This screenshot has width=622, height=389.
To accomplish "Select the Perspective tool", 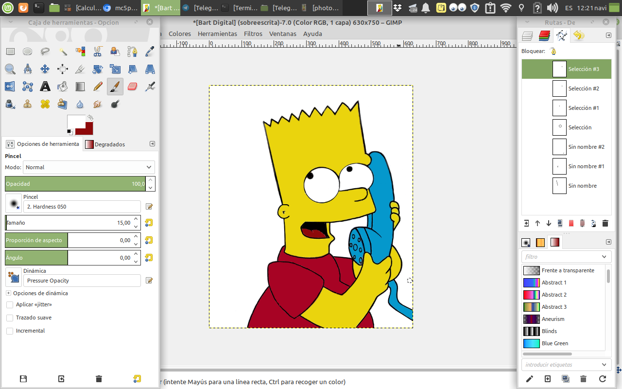I will 150,69.
